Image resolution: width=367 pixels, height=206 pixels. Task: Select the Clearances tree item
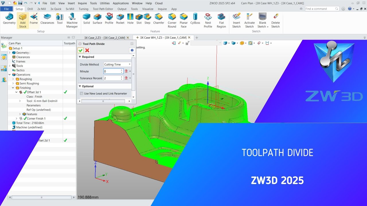23,57
